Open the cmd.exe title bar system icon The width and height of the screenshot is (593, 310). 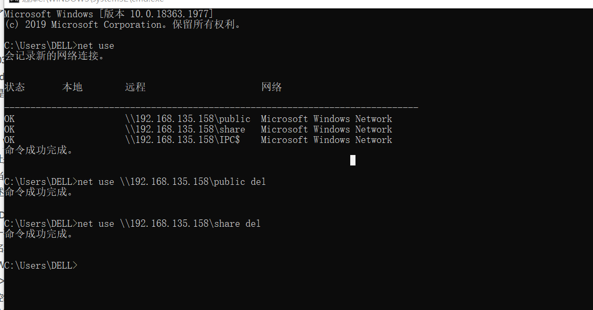point(14,1)
